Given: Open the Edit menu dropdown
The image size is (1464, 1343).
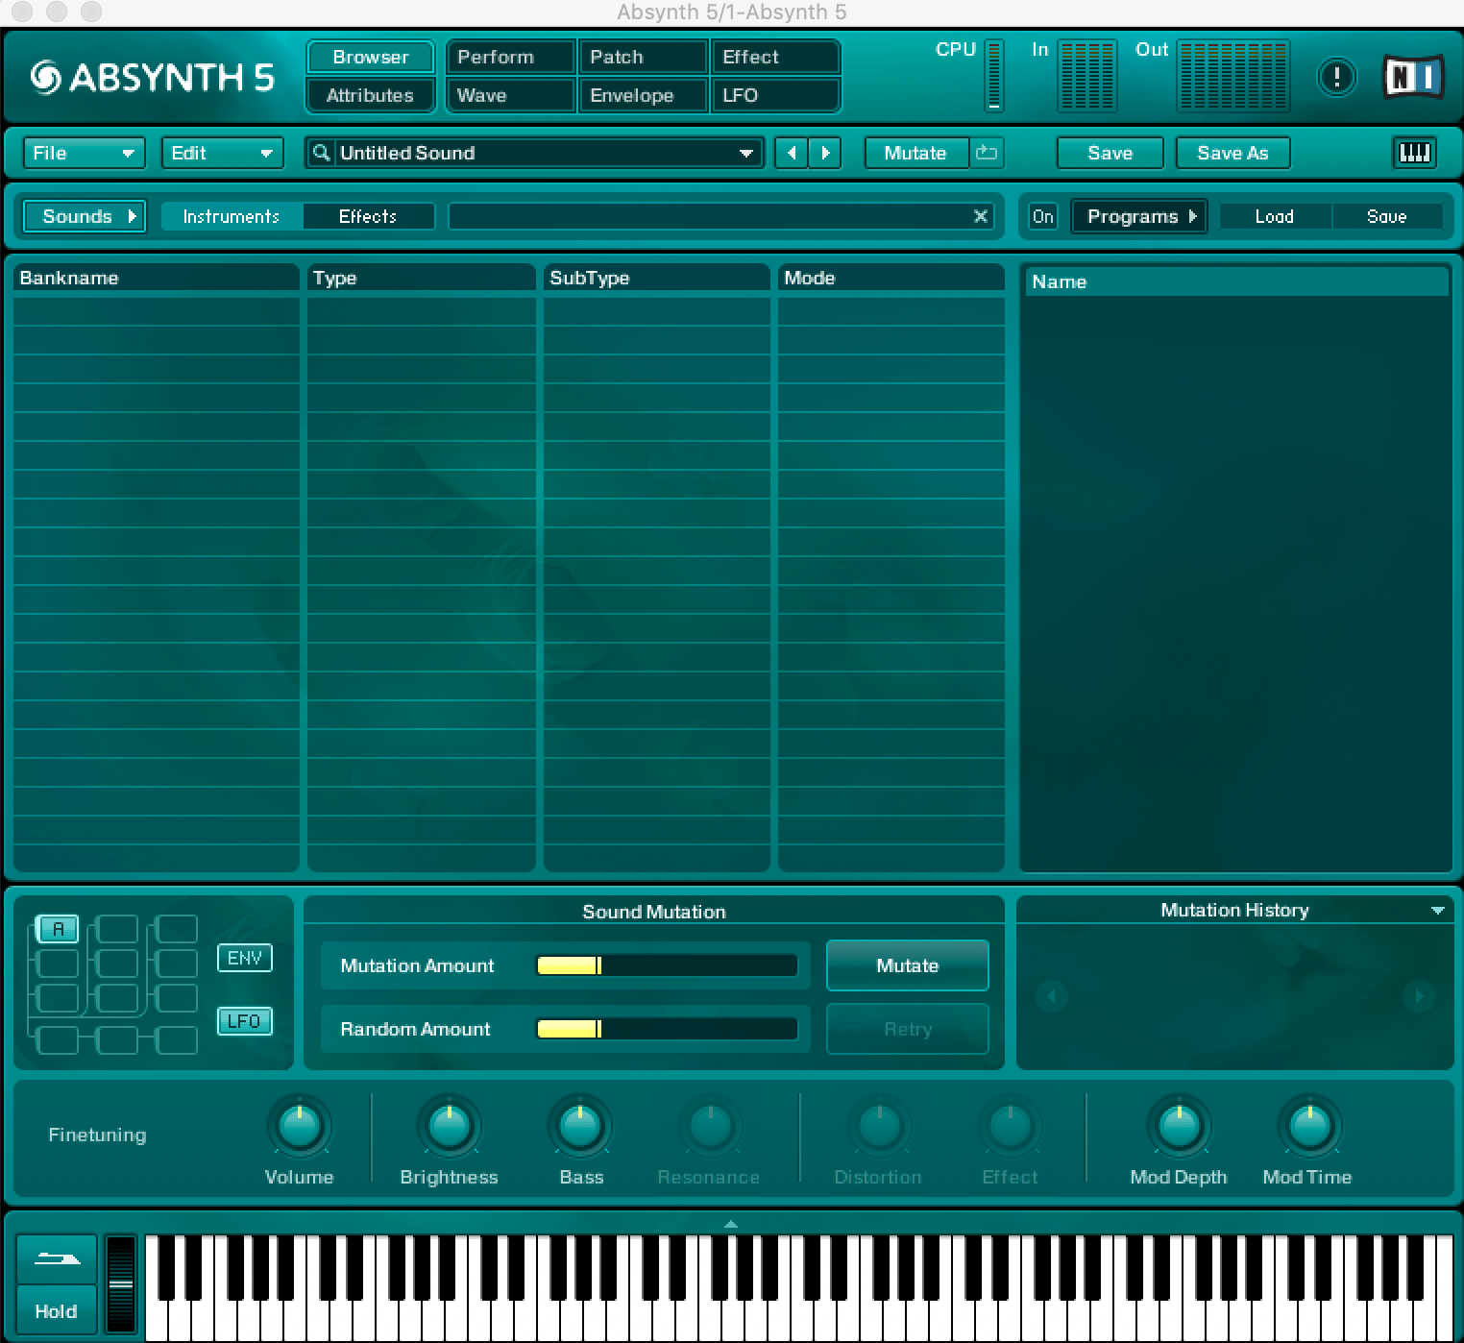Looking at the screenshot, I should 221,153.
